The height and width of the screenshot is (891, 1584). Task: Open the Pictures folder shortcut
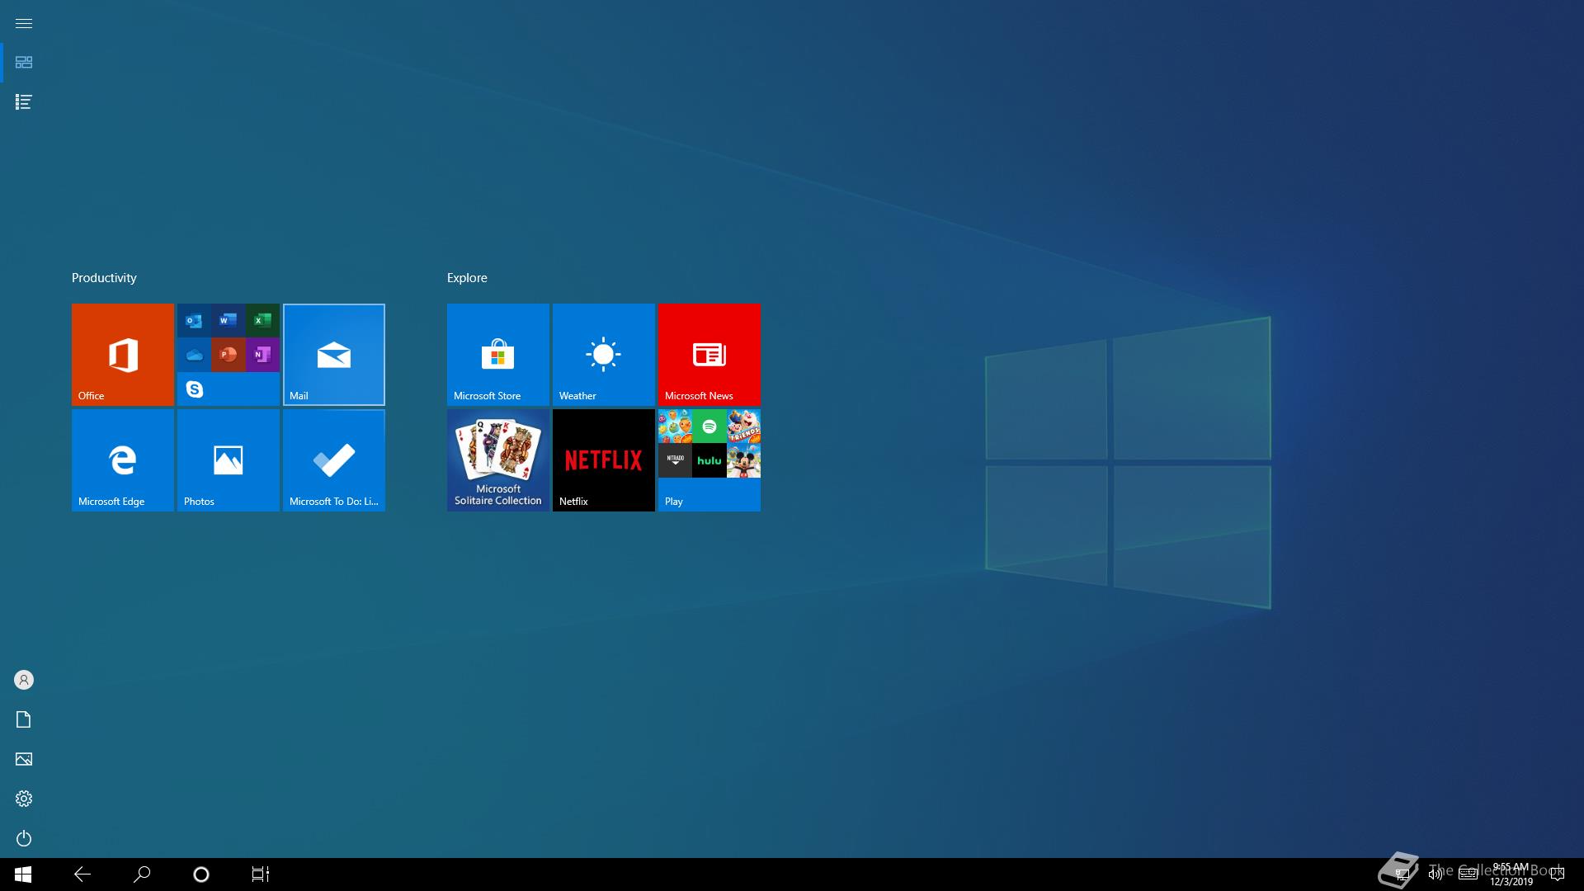point(24,759)
